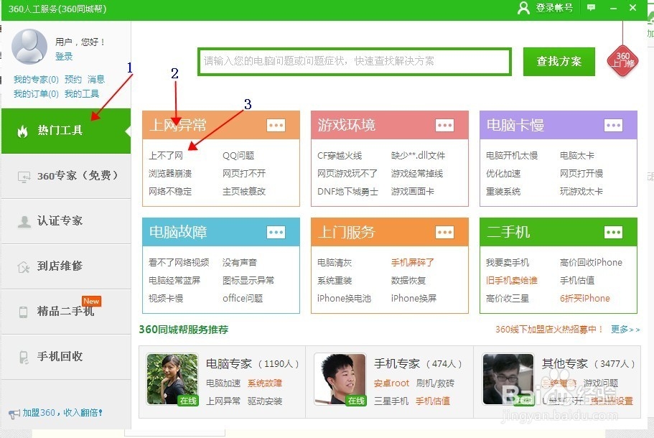Select 安卓root under 手机专家
654x438 pixels.
391,383
